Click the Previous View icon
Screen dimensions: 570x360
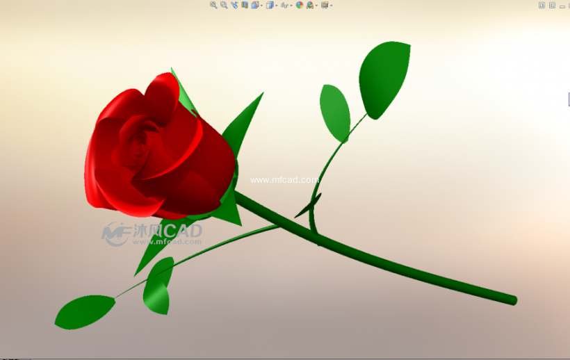tap(234, 5)
